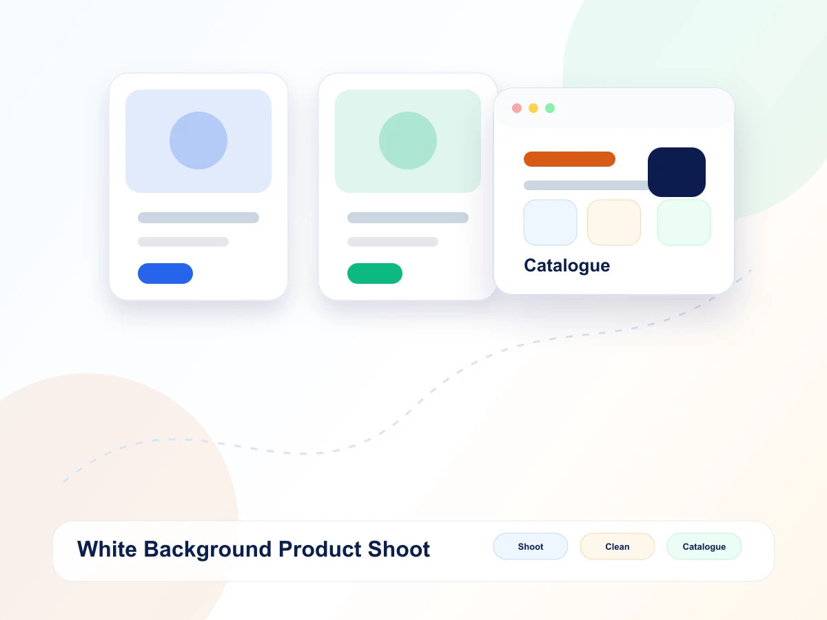Viewport: 827px width, 620px height.
Task: Click the Shoot pill tag
Action: 531,546
